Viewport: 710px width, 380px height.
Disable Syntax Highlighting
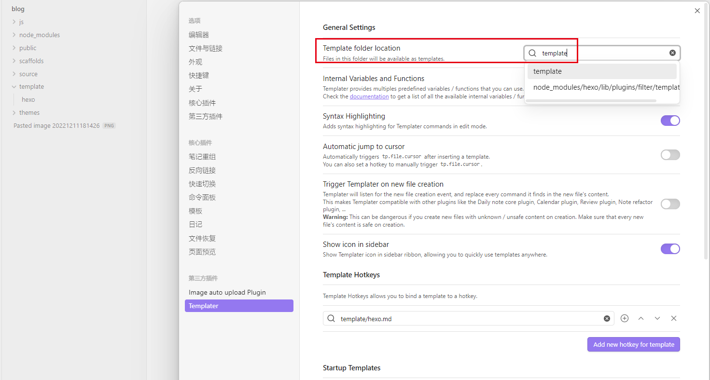pyautogui.click(x=670, y=120)
